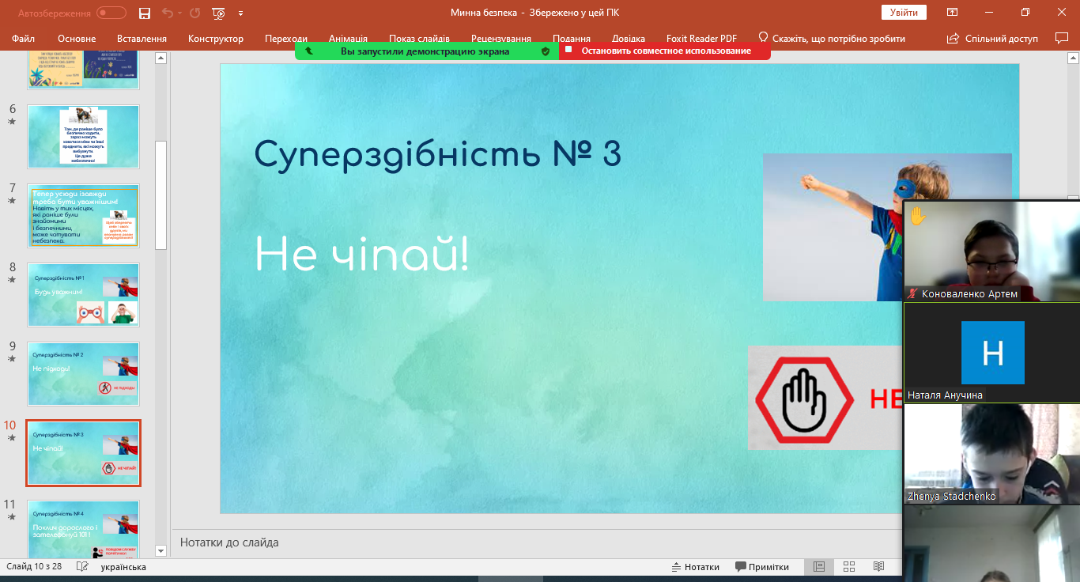Select the superhero boy picture on slide

[833, 227]
